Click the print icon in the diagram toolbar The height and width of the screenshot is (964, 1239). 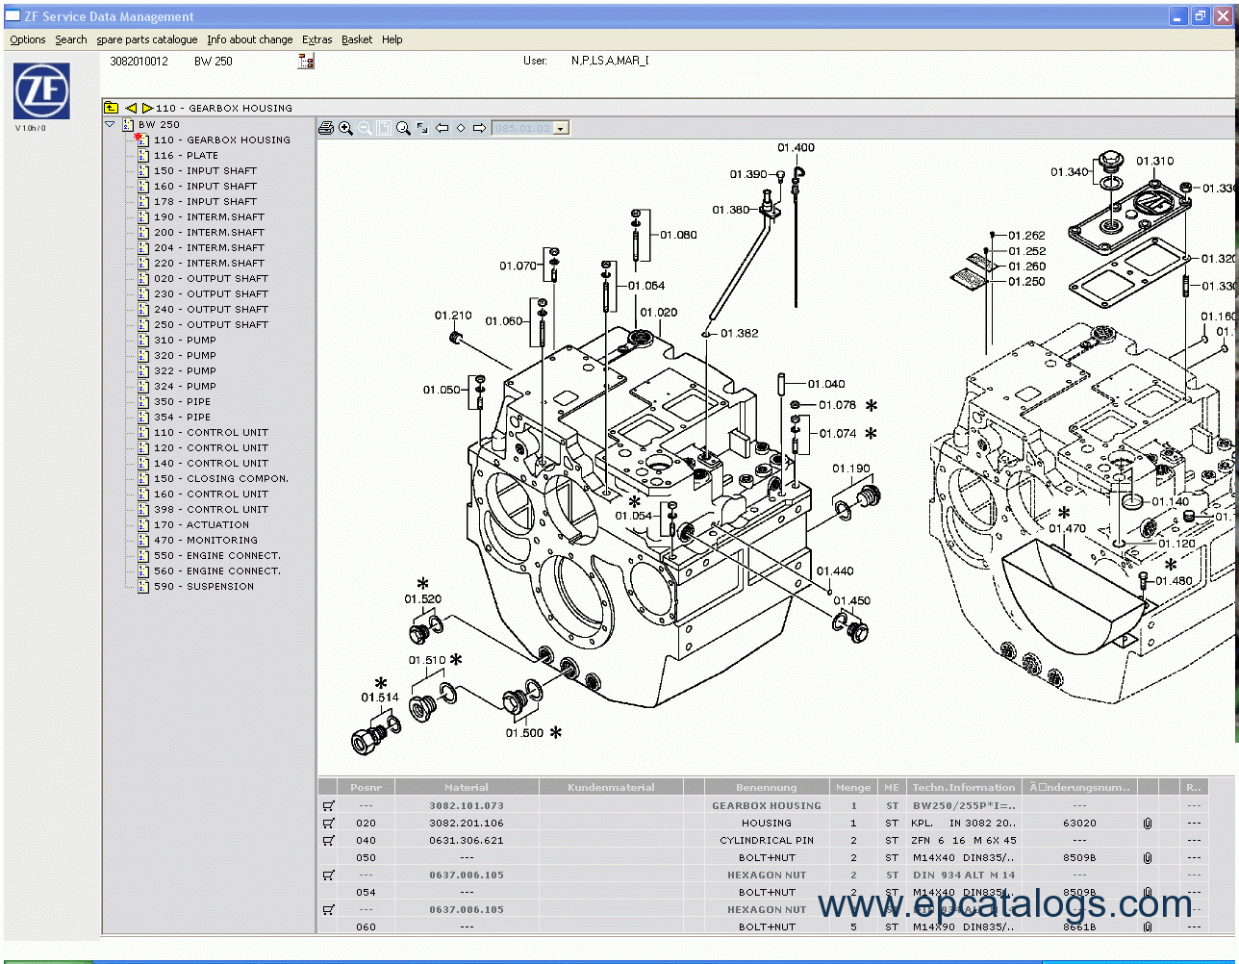326,128
